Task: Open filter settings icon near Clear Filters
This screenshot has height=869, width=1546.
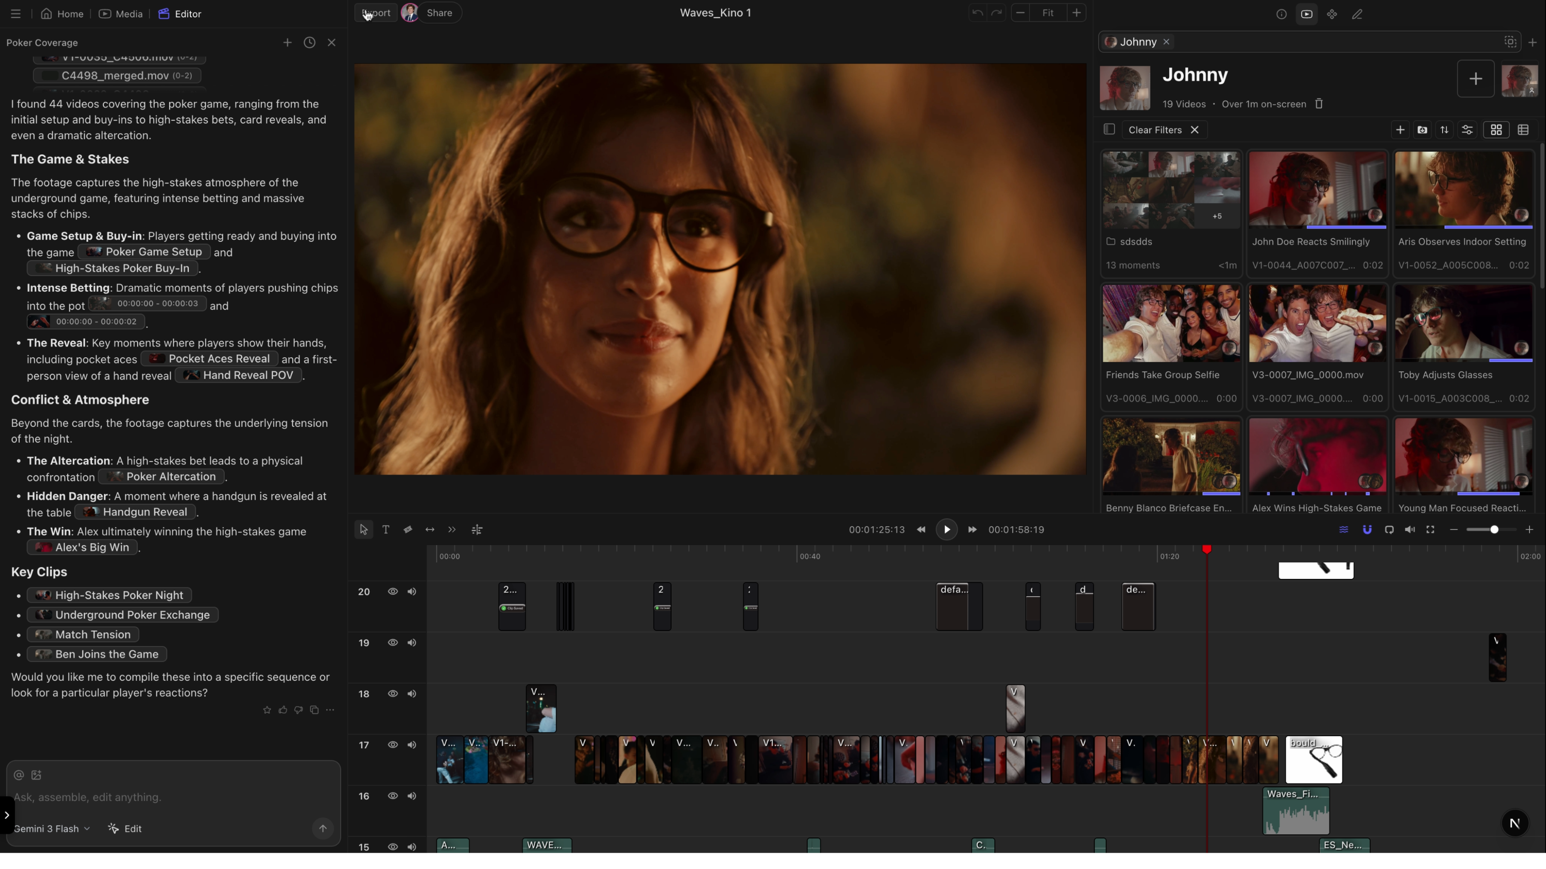Action: pyautogui.click(x=1467, y=129)
